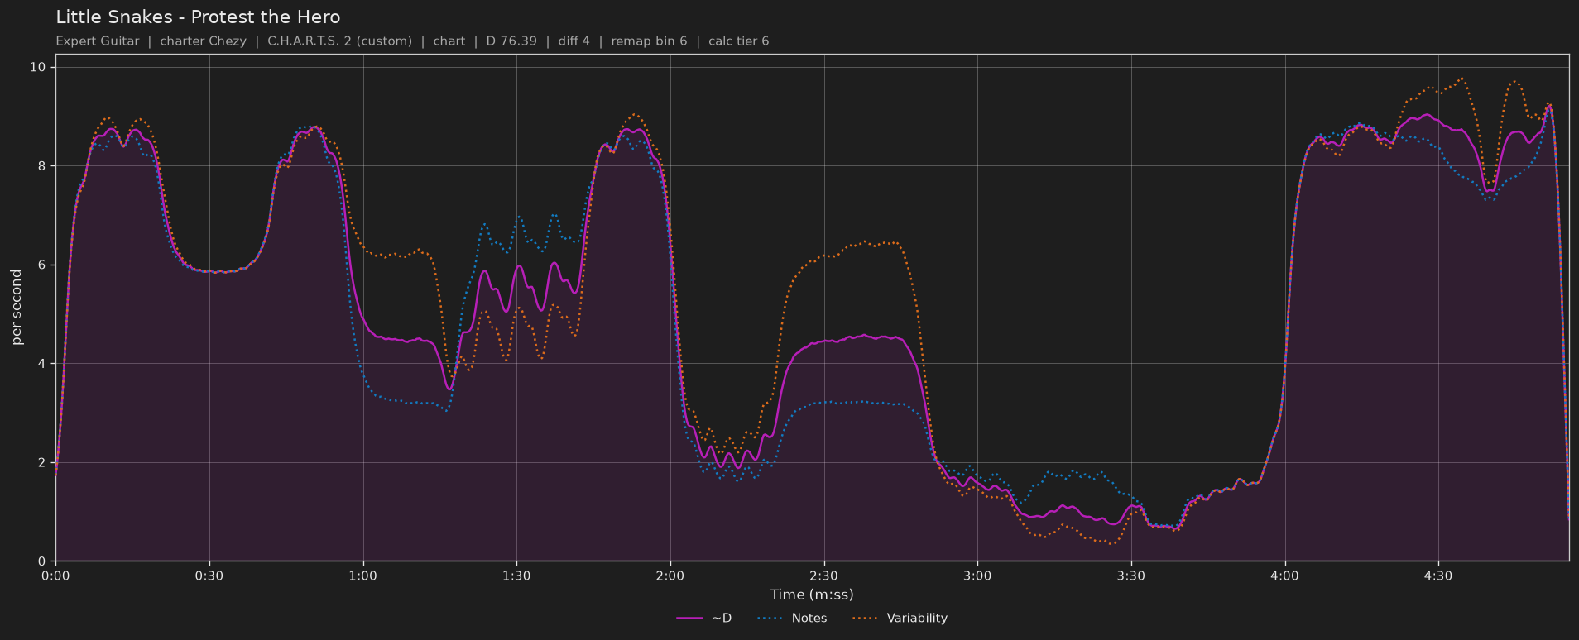This screenshot has width=1579, height=640.
Task: Click the orange dotted Variability legend sample
Action: [x=866, y=618]
